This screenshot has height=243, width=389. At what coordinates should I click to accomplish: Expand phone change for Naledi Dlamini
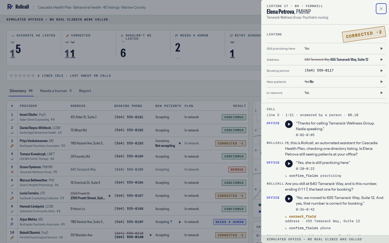click(151, 235)
